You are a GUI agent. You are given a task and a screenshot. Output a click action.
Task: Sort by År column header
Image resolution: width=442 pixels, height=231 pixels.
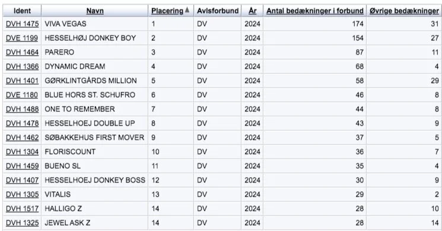click(x=252, y=11)
